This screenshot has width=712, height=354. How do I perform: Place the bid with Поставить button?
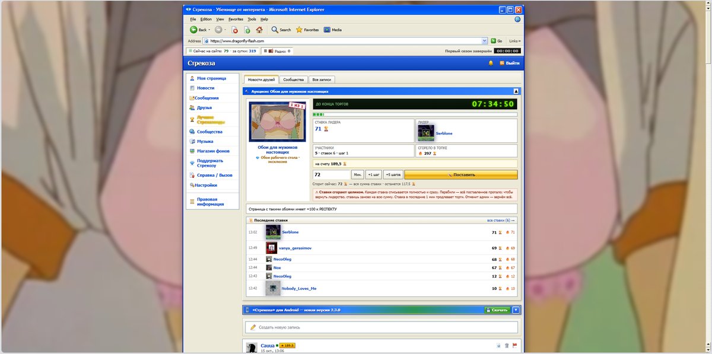[x=461, y=175]
